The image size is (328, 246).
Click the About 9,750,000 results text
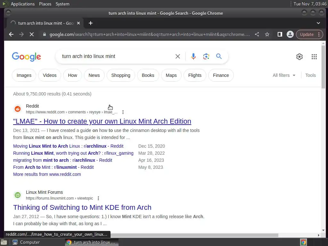click(52, 94)
